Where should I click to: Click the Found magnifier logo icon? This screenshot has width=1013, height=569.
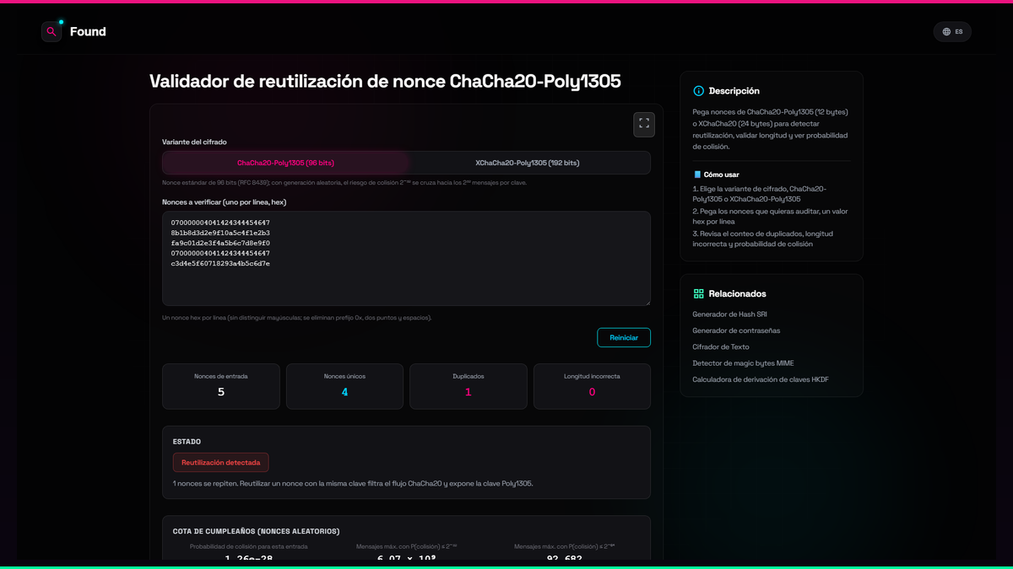[51, 32]
